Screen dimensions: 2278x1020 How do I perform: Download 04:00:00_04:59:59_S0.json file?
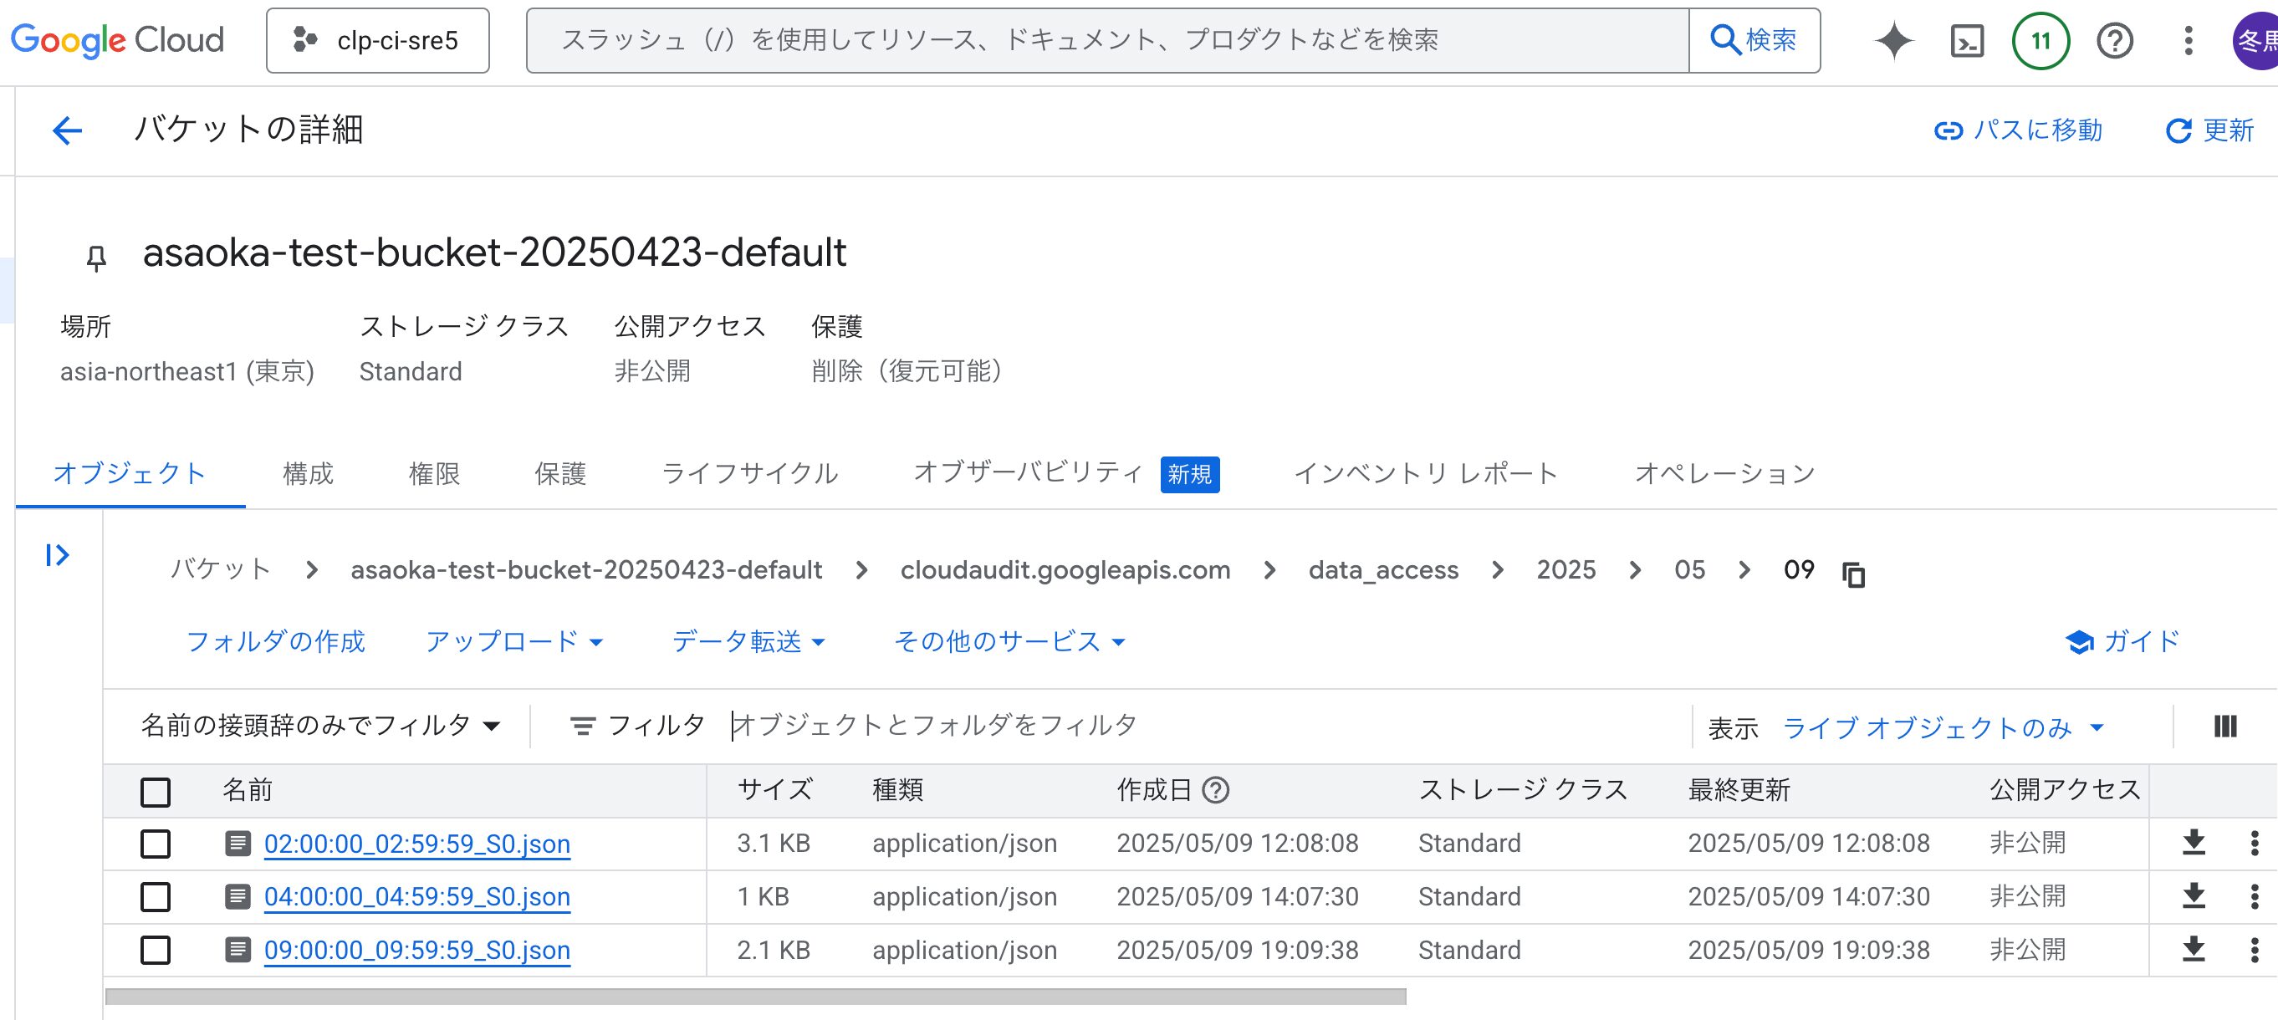point(2193,896)
